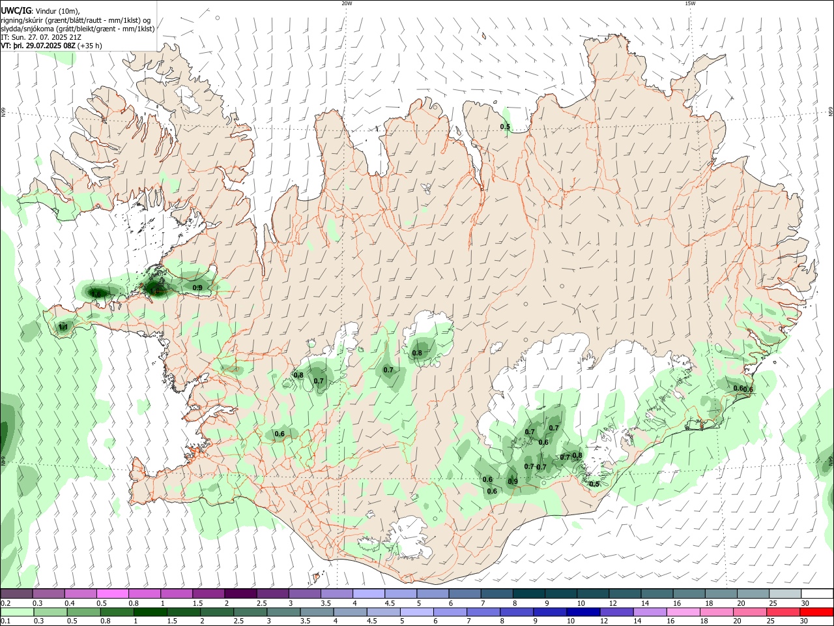Pick the 2 swatch in the rain scale
Viewport: 834px width, 626px height.
[216, 612]
